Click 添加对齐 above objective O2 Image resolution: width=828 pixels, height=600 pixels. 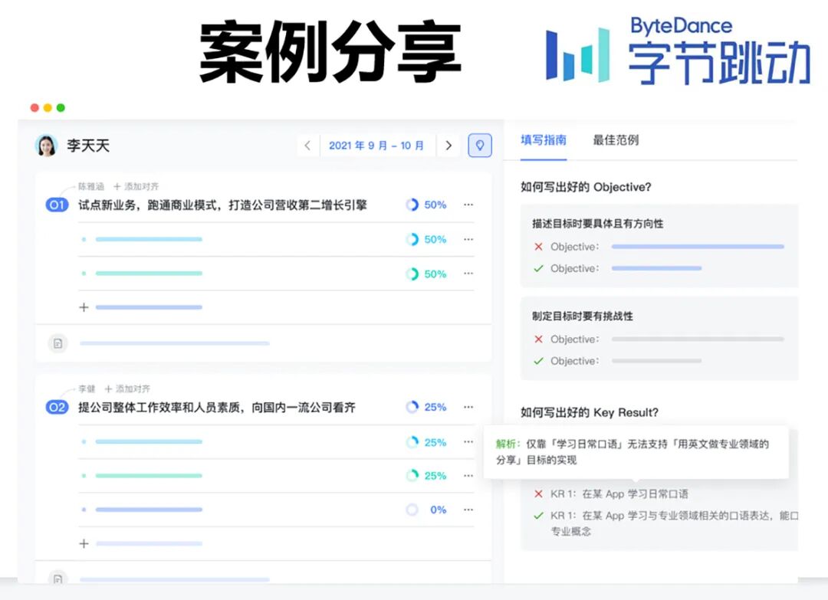point(127,389)
